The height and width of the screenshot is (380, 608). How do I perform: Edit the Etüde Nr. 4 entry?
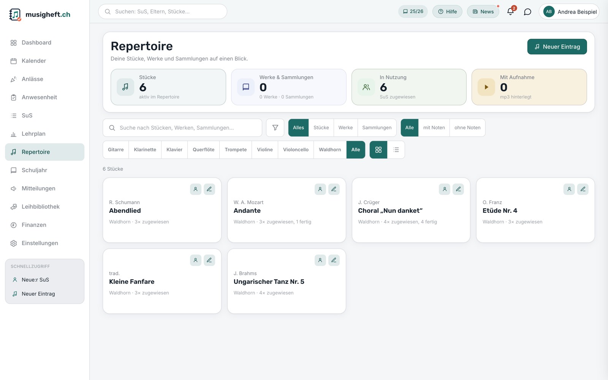click(x=583, y=189)
